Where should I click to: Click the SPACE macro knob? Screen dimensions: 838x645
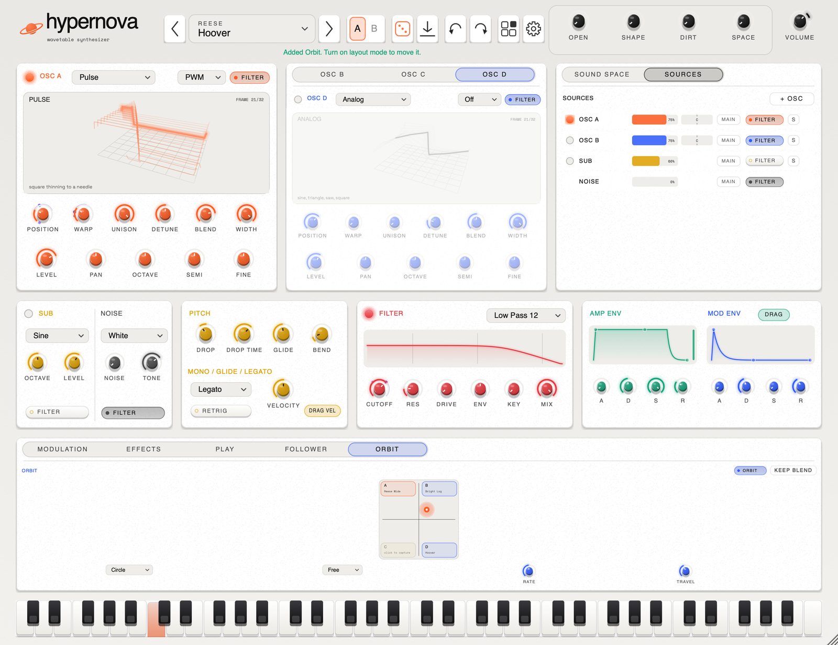tap(743, 21)
